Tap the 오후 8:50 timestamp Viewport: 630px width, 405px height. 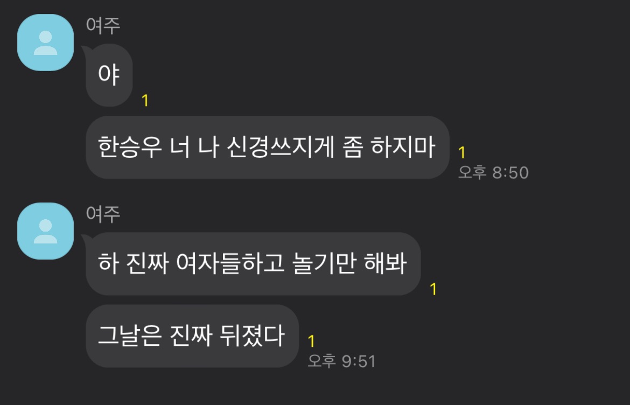pyautogui.click(x=493, y=172)
